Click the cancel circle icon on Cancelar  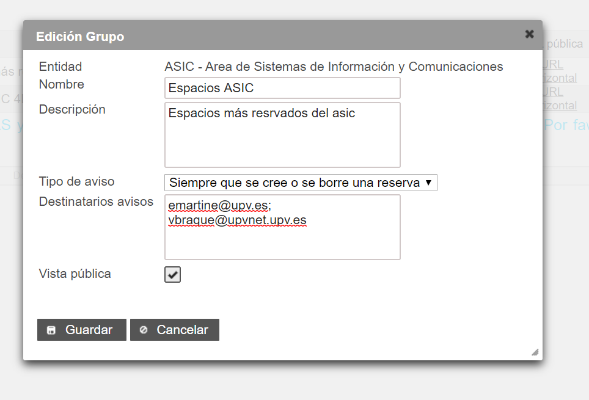pos(144,330)
